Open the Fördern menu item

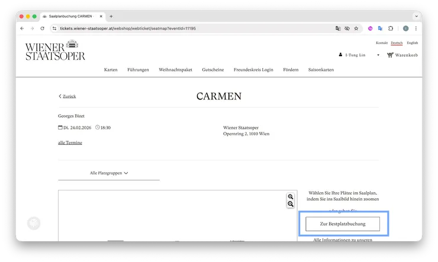(x=291, y=70)
